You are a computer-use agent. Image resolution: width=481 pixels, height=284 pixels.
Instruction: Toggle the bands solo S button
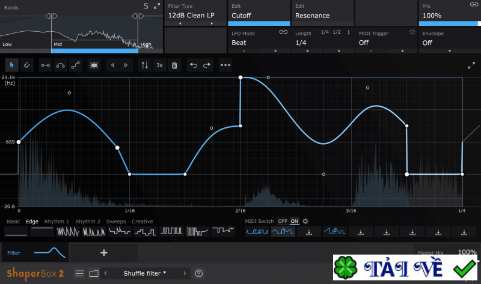point(146,6)
